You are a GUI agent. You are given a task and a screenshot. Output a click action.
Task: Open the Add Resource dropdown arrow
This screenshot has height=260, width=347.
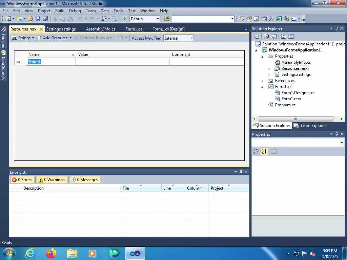(70, 38)
